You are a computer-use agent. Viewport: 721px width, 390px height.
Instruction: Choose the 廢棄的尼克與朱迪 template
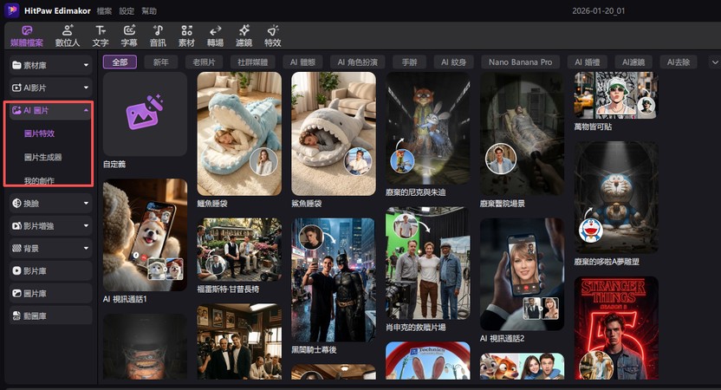click(427, 128)
